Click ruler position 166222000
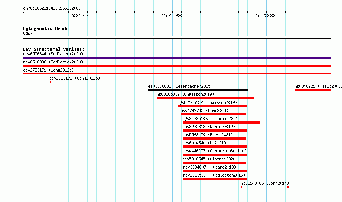 coord(266,15)
